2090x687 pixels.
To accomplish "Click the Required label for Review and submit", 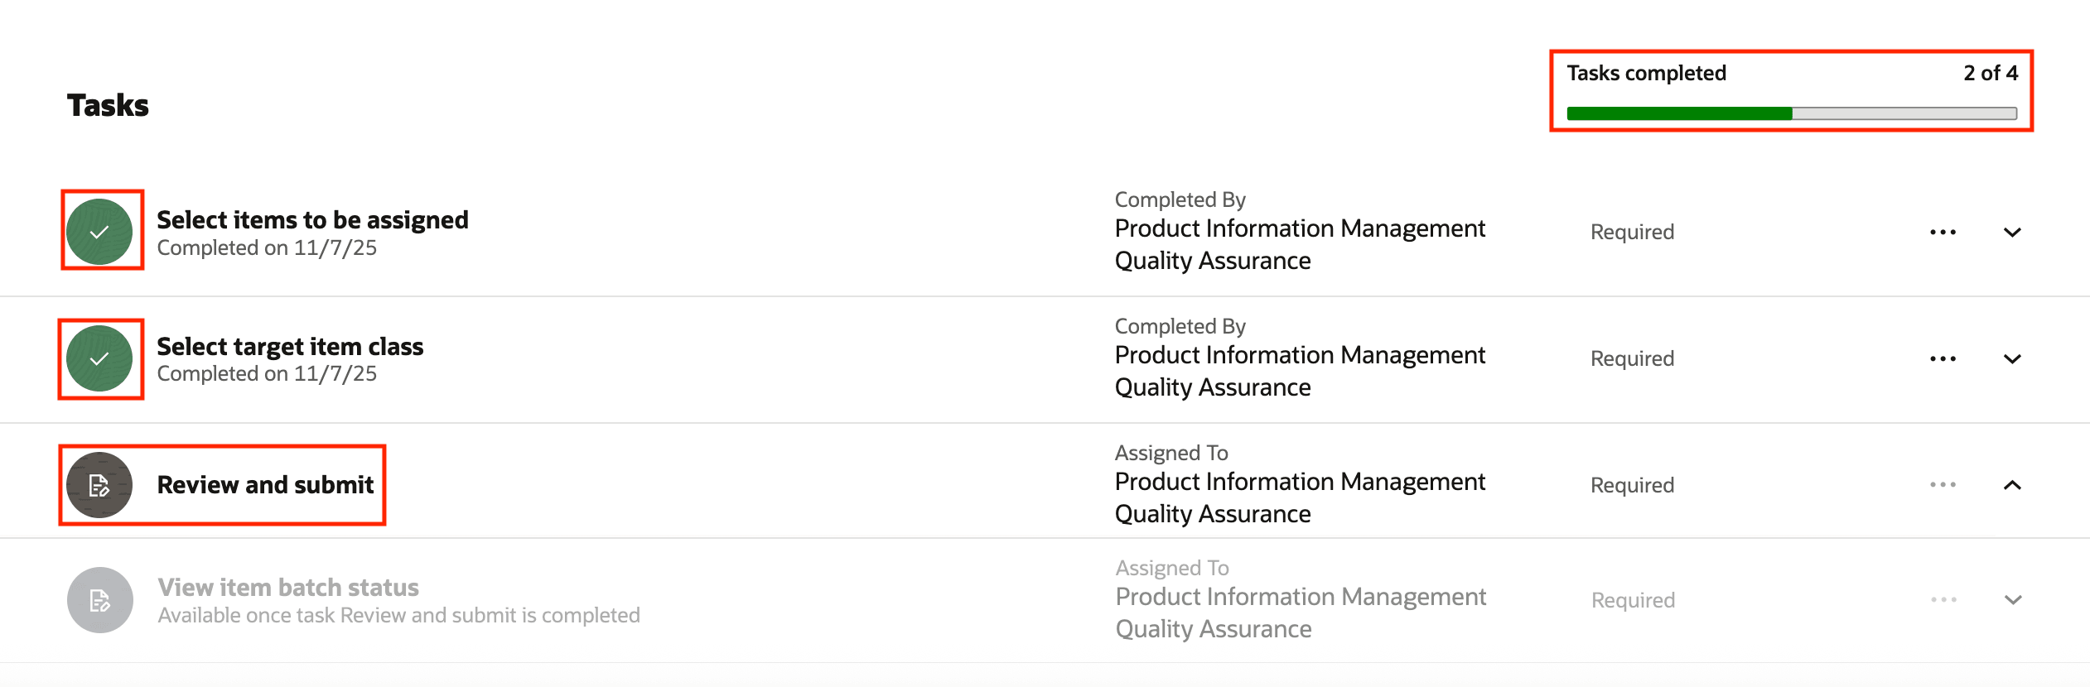I will pos(1632,486).
